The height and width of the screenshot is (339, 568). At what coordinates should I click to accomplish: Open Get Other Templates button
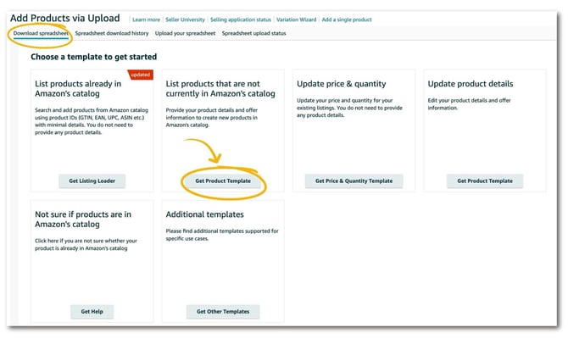point(223,312)
